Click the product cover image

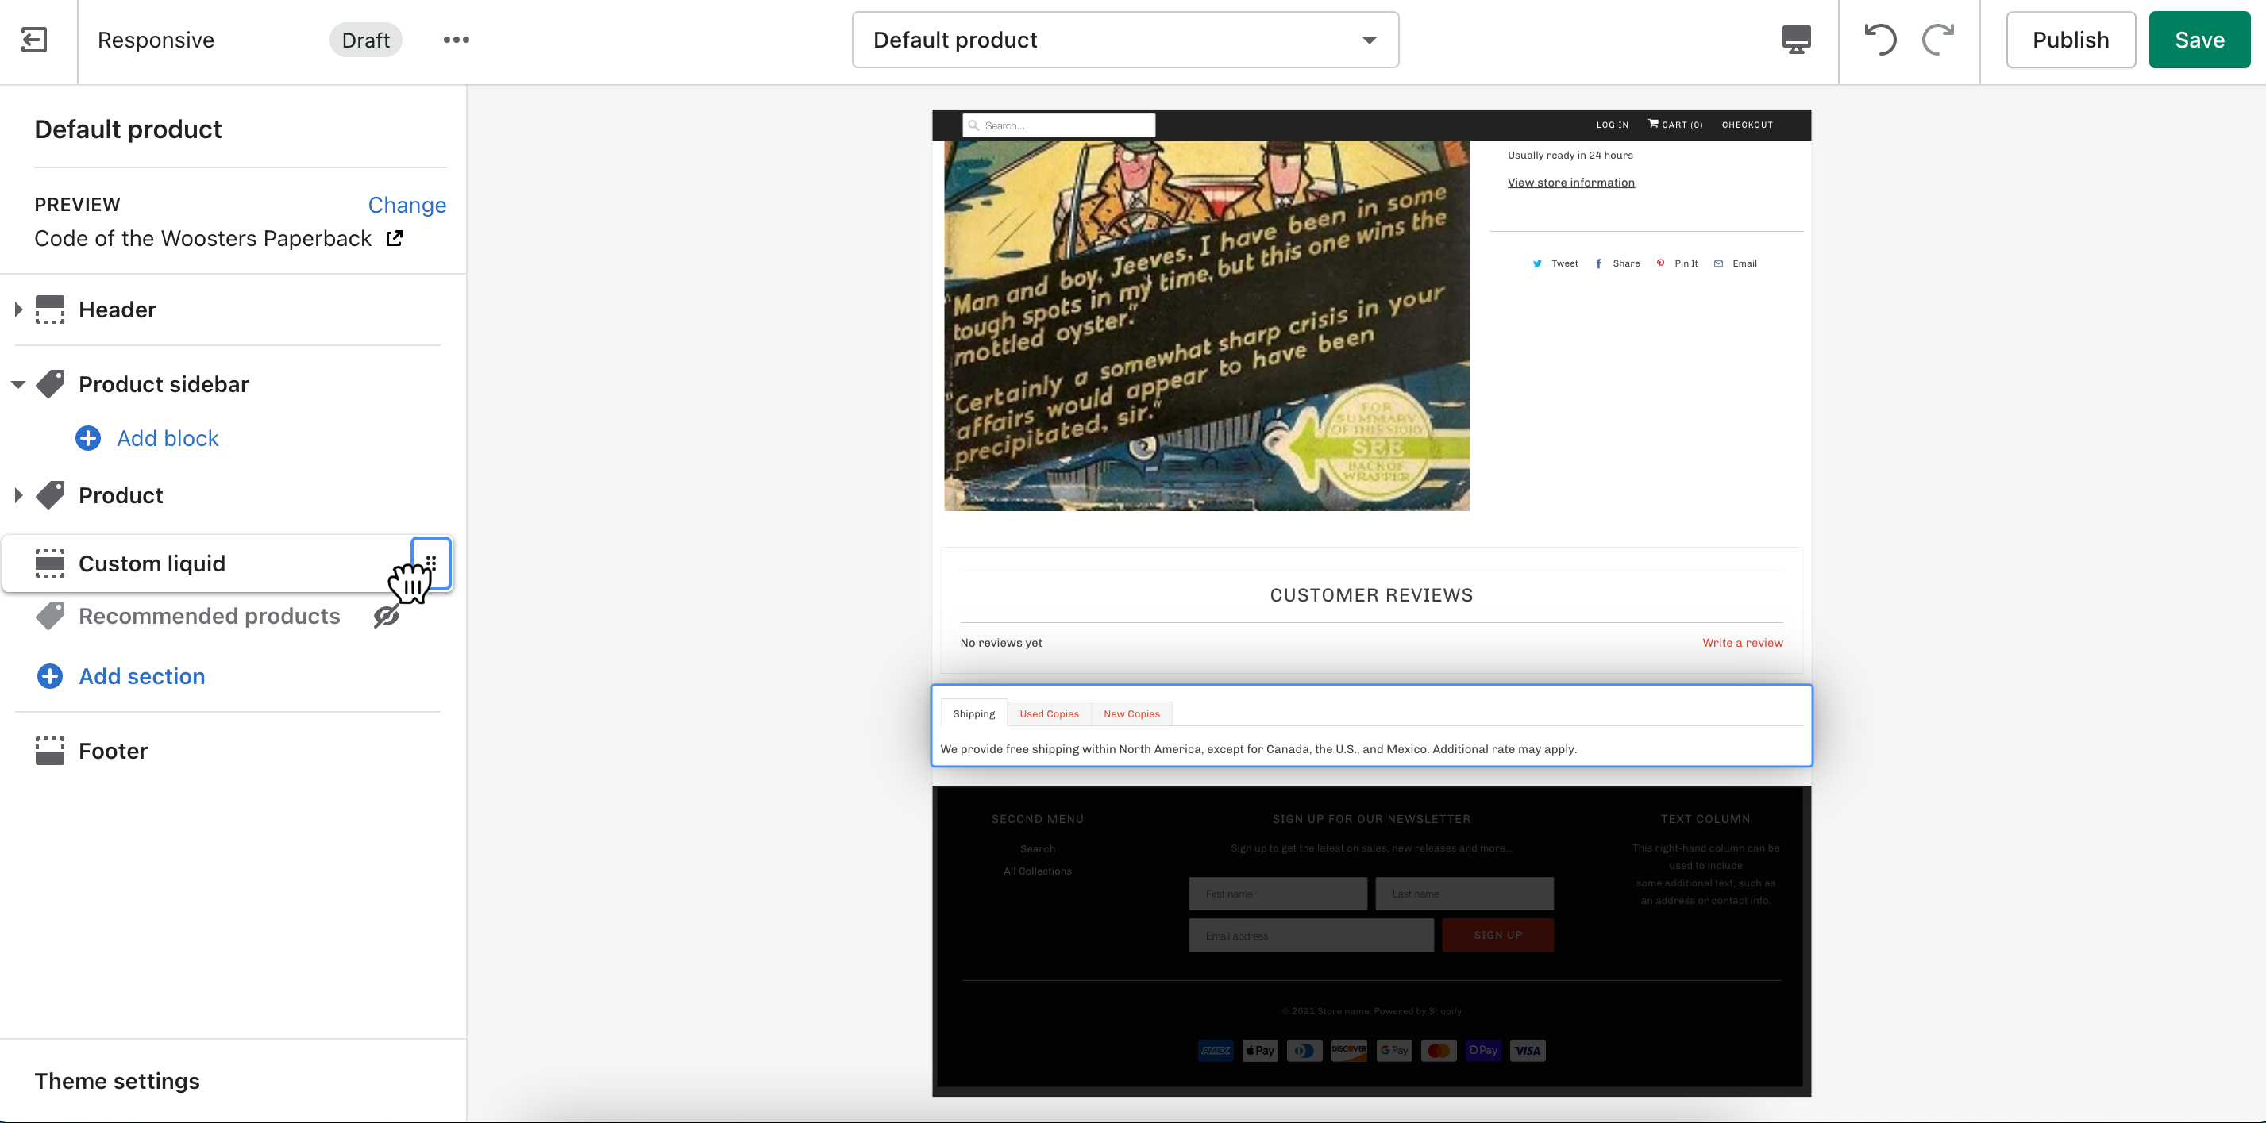click(1206, 325)
